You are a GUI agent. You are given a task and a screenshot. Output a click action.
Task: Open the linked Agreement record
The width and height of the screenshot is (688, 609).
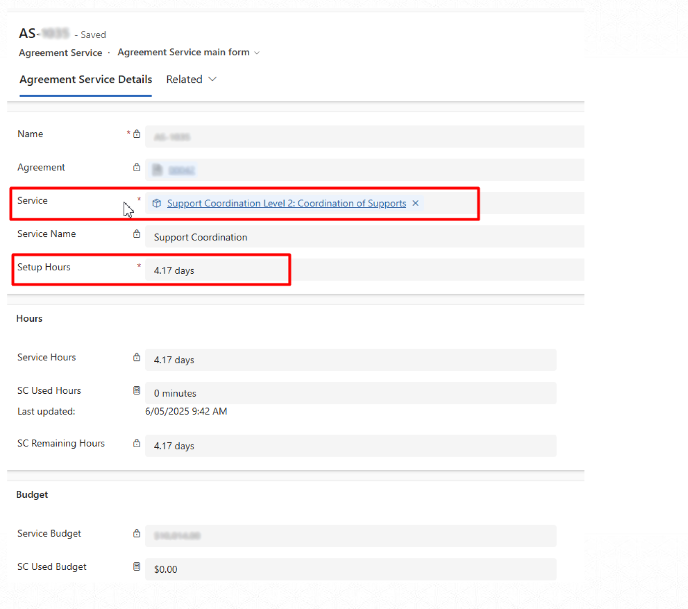182,170
